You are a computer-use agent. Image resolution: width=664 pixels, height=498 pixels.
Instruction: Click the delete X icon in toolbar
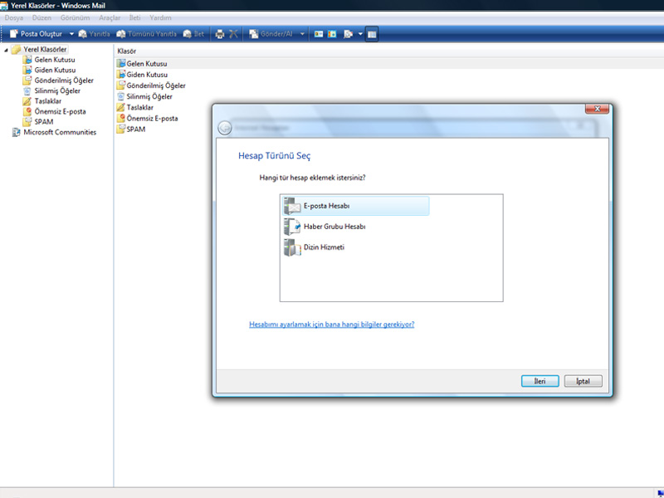click(x=233, y=34)
